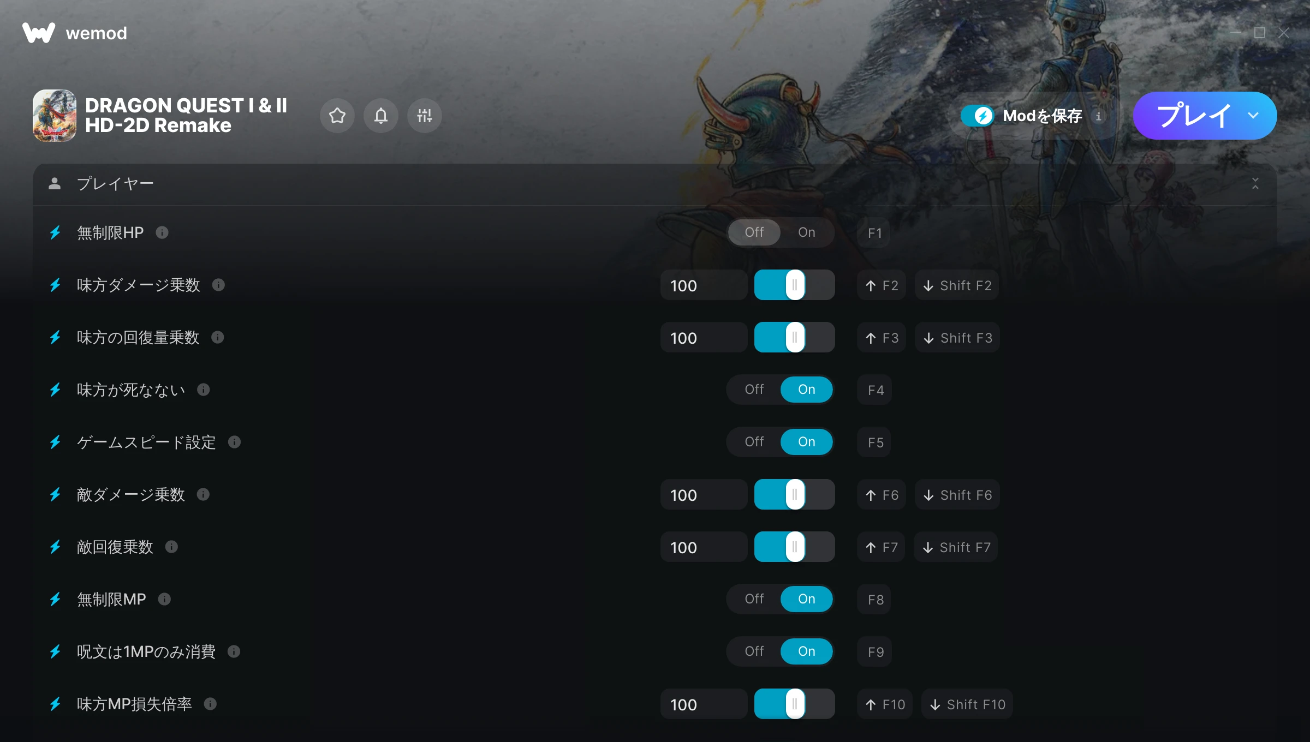Click the WeMod logo icon
The width and height of the screenshot is (1310, 742).
pyautogui.click(x=39, y=33)
